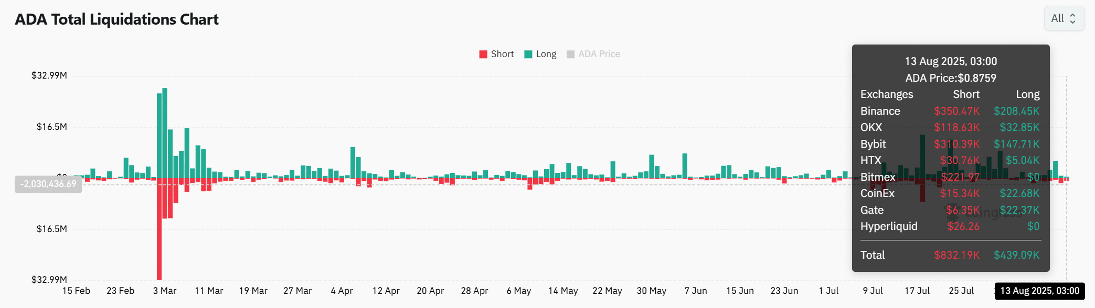
Task: Click the -2,030,436.69 y-axis value tag
Action: pos(48,184)
